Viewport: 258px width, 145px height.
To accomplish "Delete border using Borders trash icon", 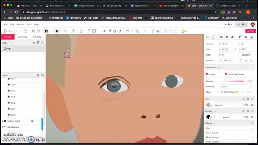I will [248, 111].
